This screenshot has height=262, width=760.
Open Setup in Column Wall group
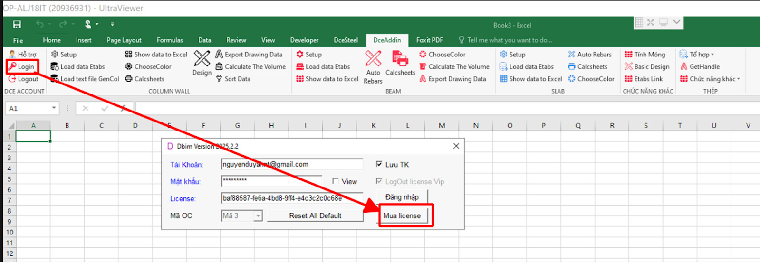tap(64, 55)
